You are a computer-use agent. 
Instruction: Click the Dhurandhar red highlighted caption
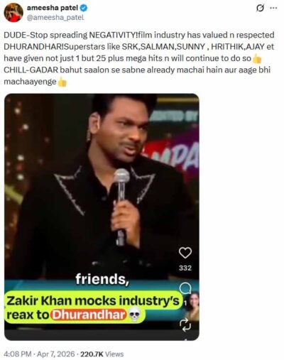(89, 315)
